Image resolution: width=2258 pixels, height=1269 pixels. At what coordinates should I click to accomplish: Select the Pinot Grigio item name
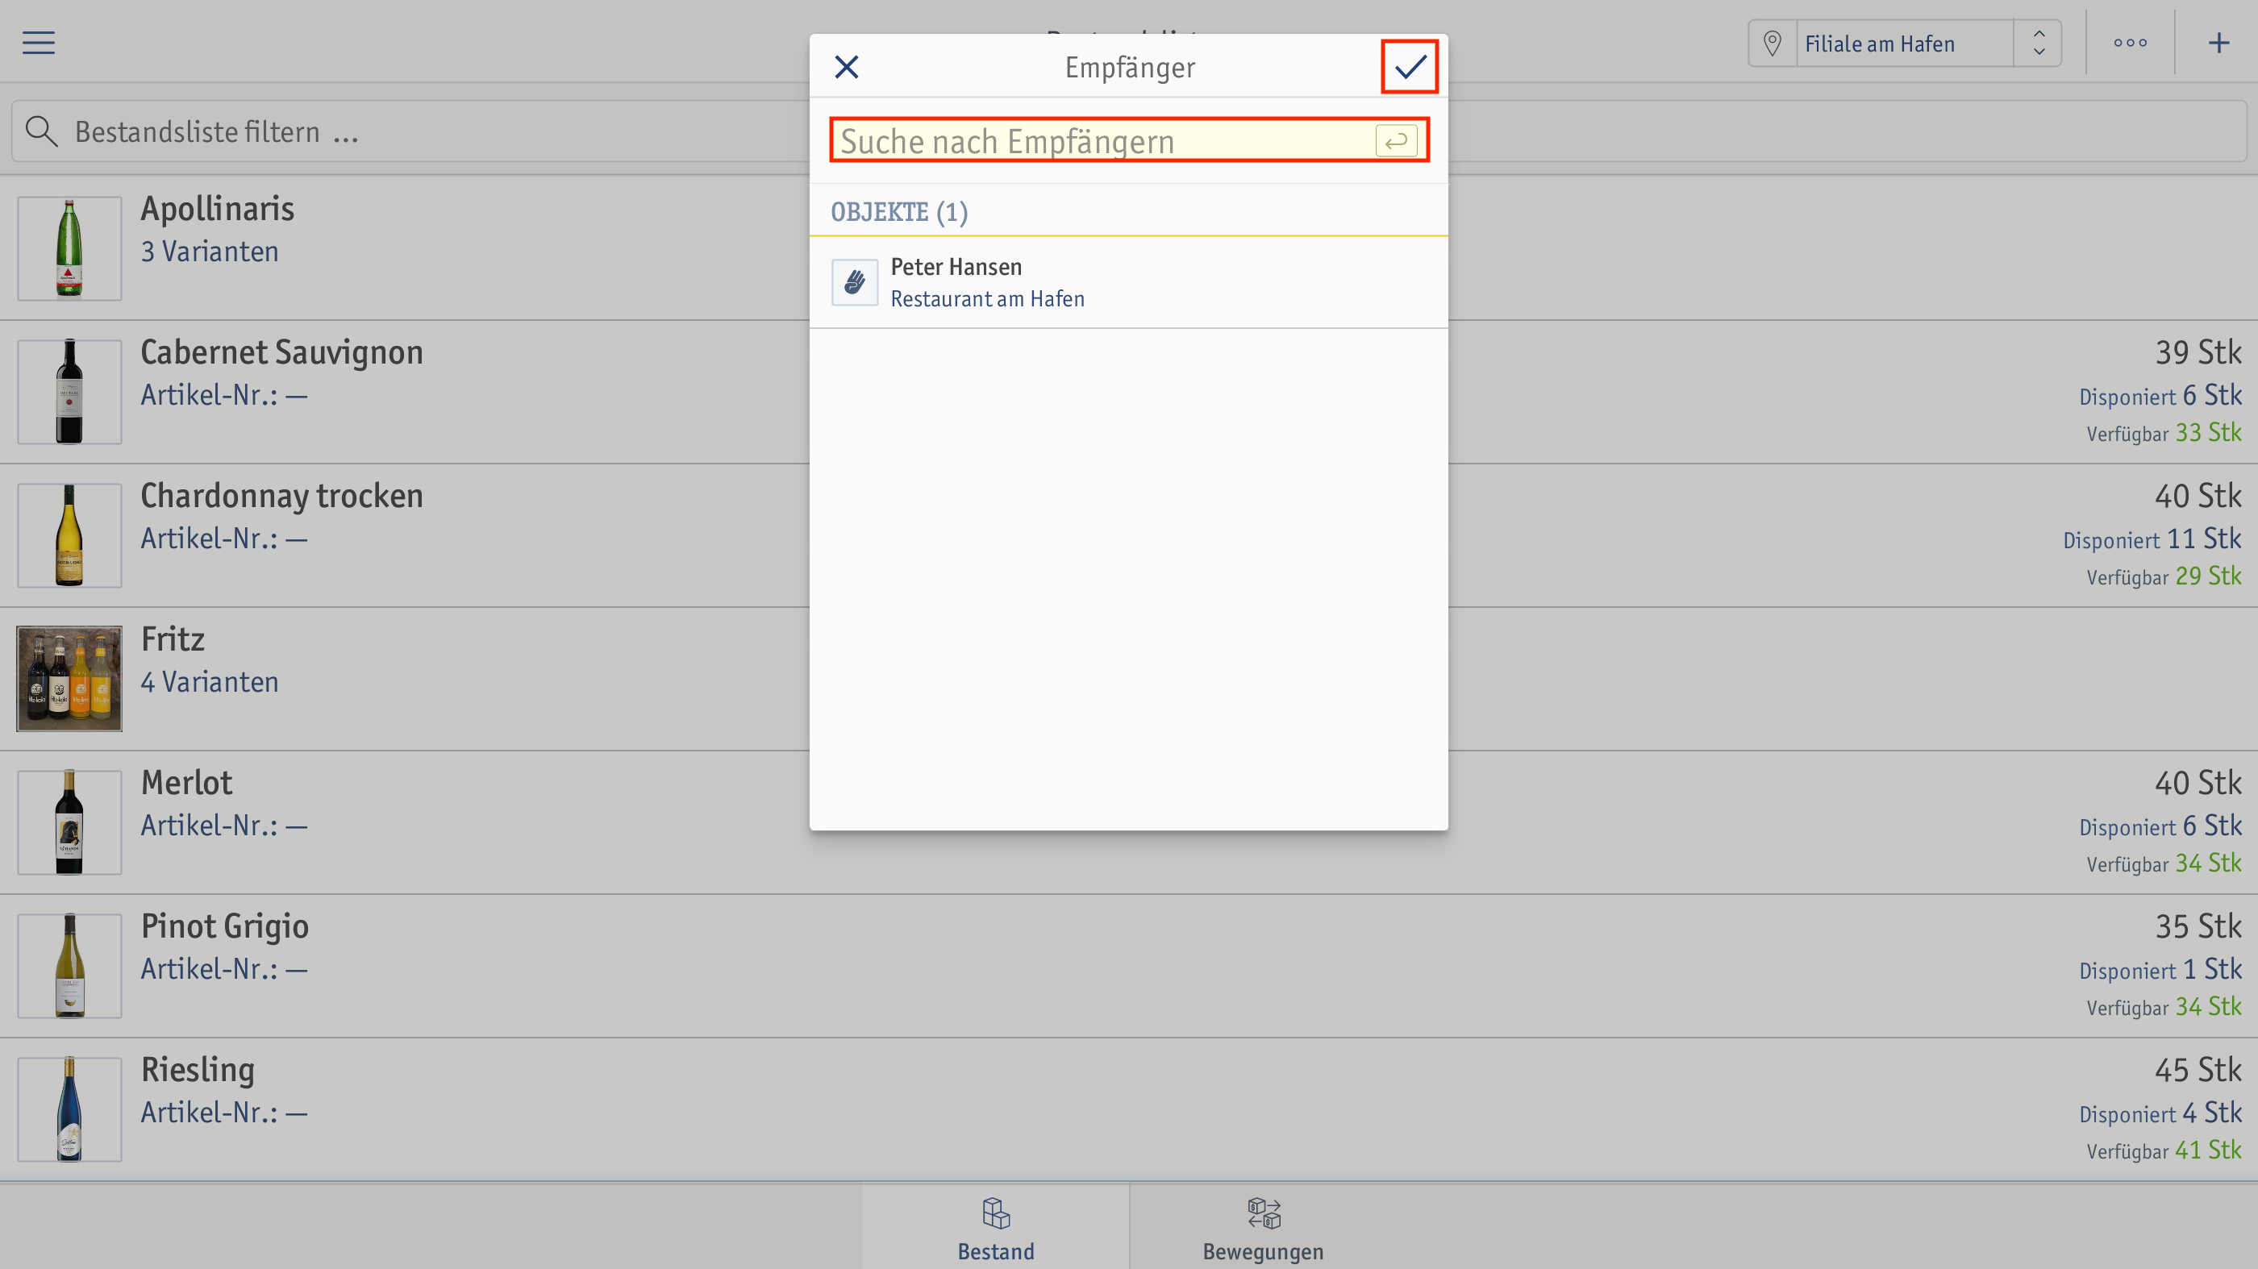click(x=225, y=927)
